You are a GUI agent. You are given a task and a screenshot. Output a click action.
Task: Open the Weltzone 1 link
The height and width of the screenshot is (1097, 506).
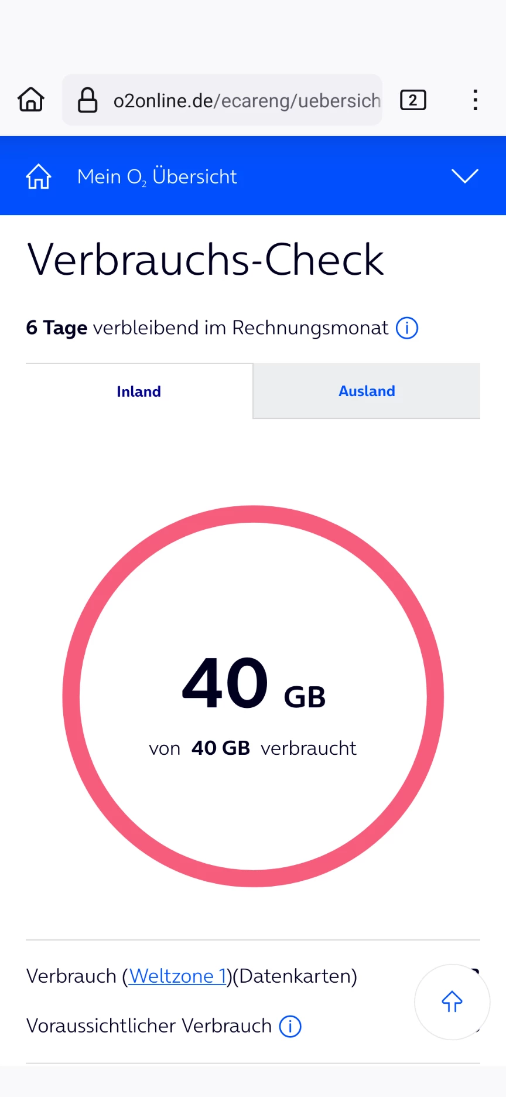(177, 976)
